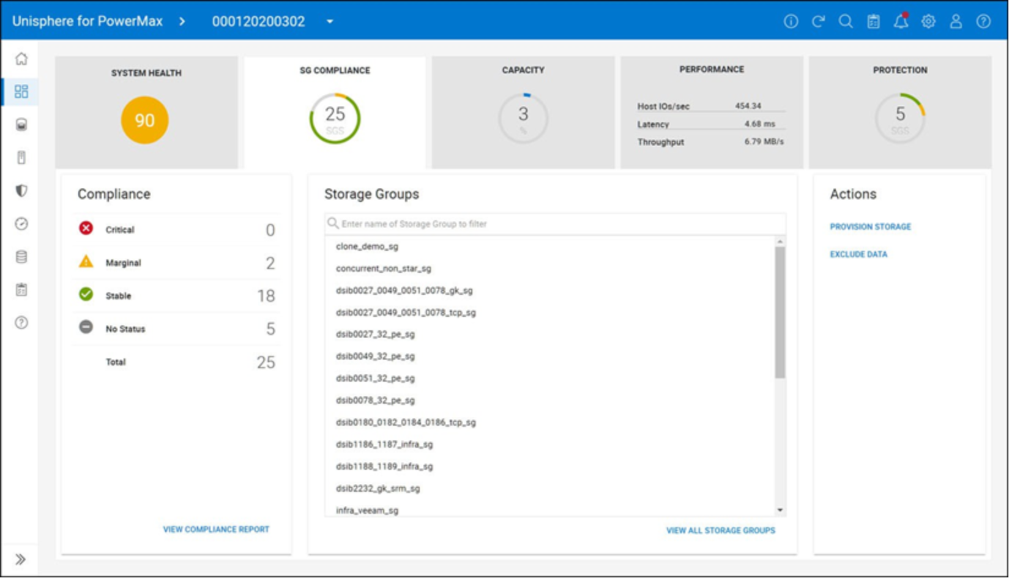
Task: Click the Stable green check icon
Action: click(86, 295)
